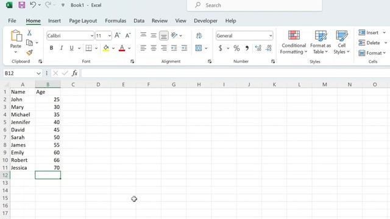Align text left
The height and width of the screenshot is (219, 390).
tap(143, 48)
